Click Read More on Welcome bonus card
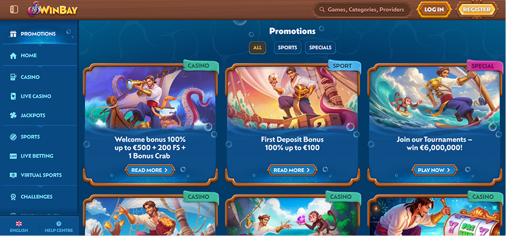The height and width of the screenshot is (236, 506). tap(150, 170)
